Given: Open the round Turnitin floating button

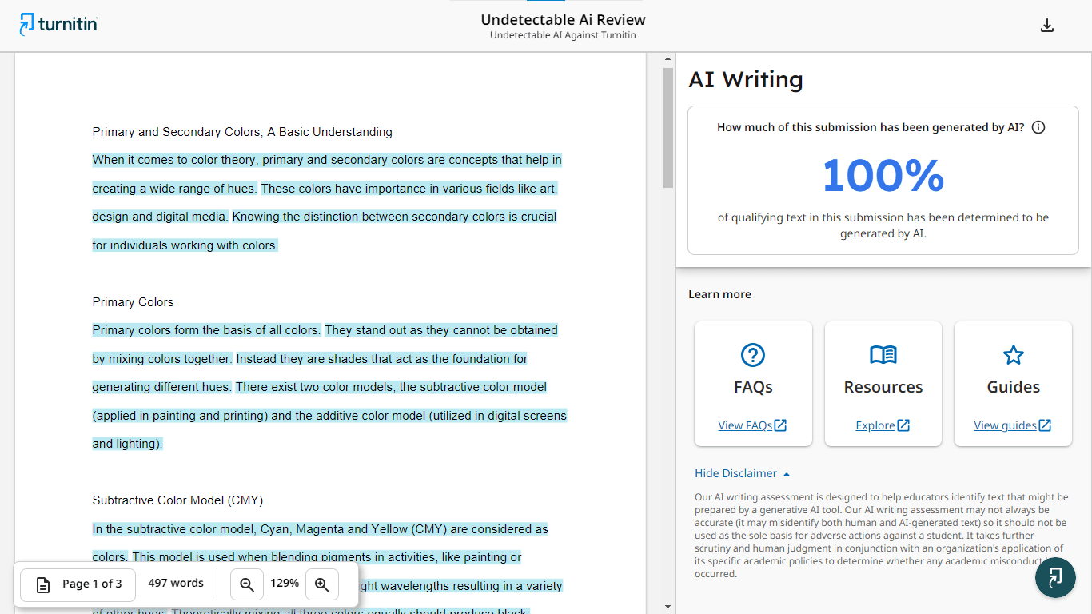Looking at the screenshot, I should point(1055,577).
